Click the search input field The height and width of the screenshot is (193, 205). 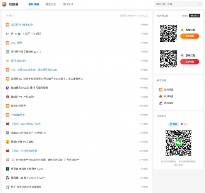tap(176, 4)
